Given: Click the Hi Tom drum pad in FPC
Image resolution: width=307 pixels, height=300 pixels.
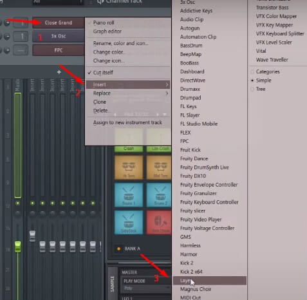Looking at the screenshot, I should coord(129,167).
